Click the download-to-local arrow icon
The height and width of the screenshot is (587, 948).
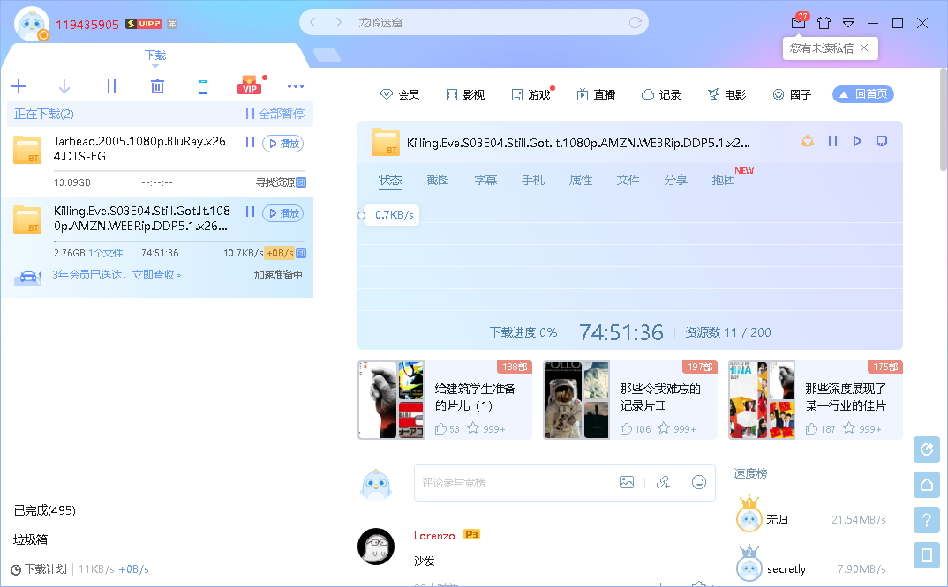tap(63, 86)
